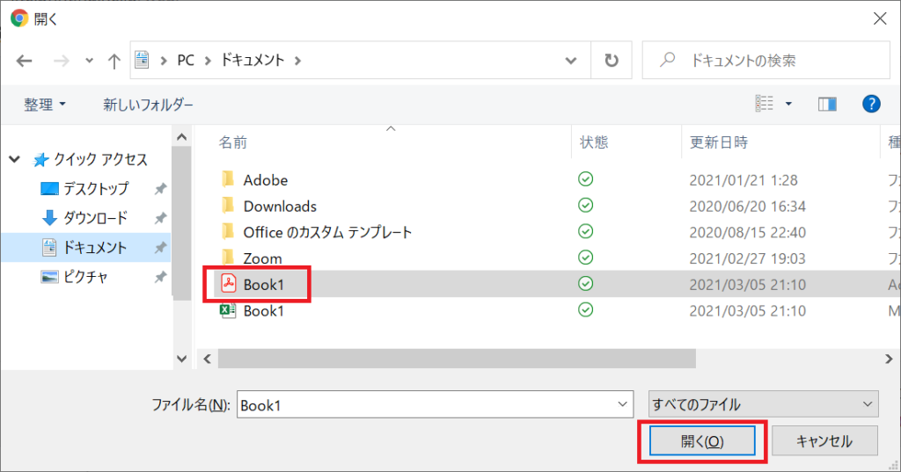This screenshot has height=472, width=901.
Task: Open the help question mark icon
Action: tap(871, 105)
